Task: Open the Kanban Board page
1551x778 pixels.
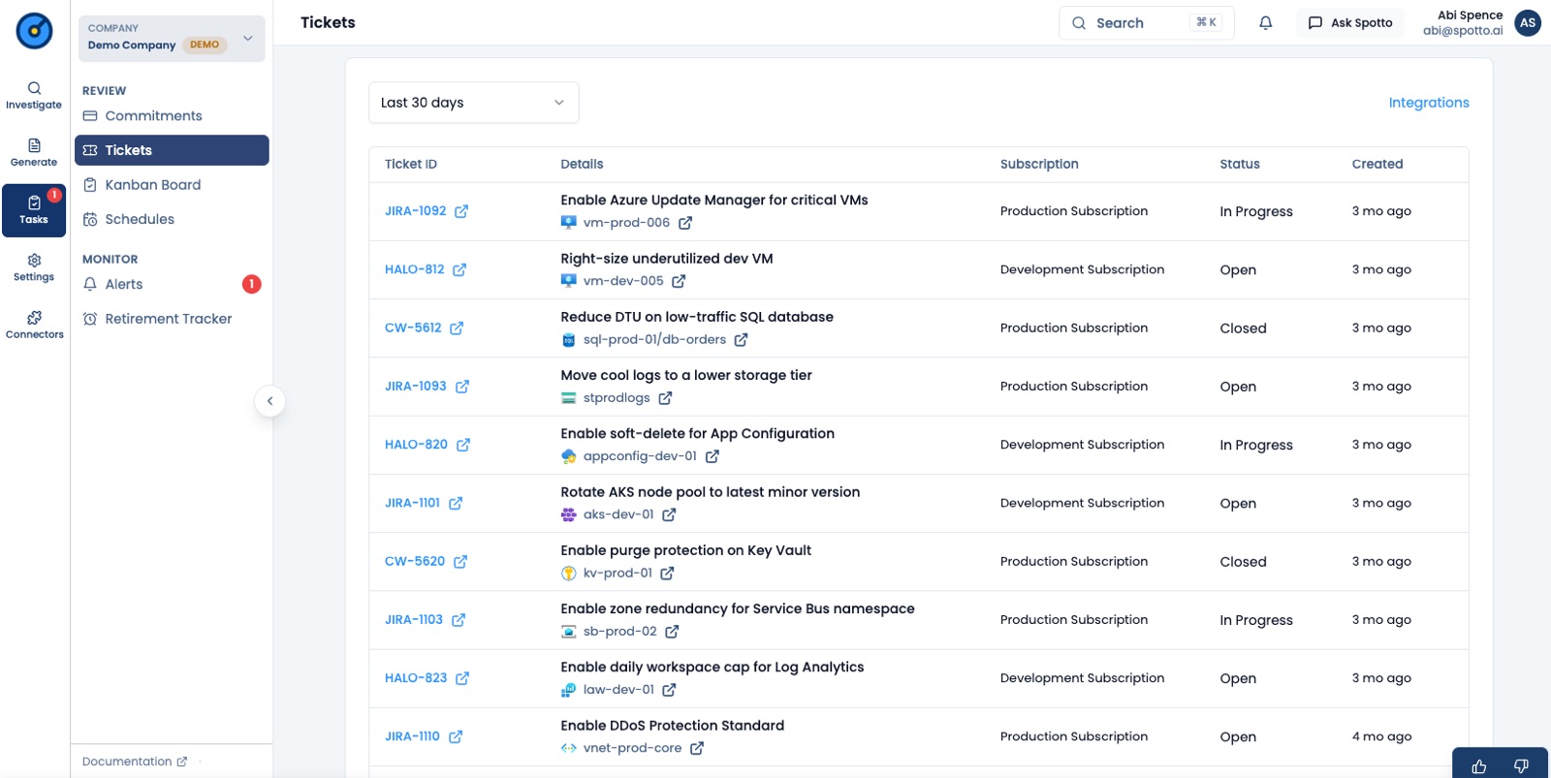Action: 172,185
